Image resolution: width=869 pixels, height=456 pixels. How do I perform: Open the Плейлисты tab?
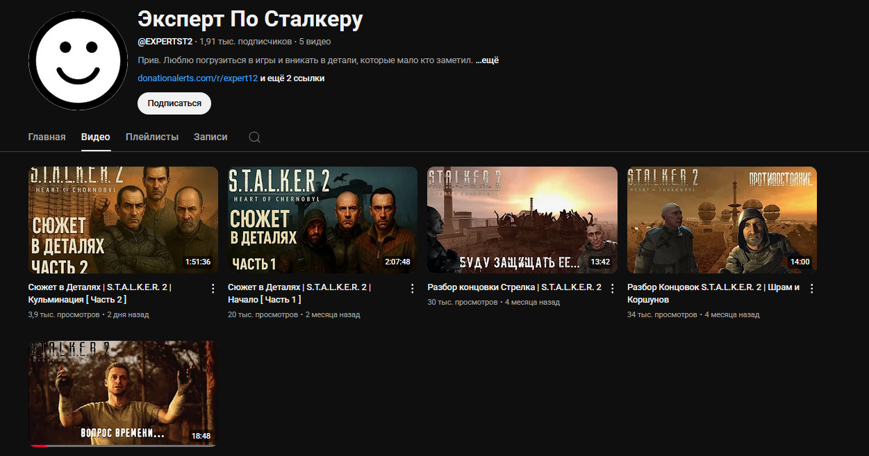tap(152, 137)
